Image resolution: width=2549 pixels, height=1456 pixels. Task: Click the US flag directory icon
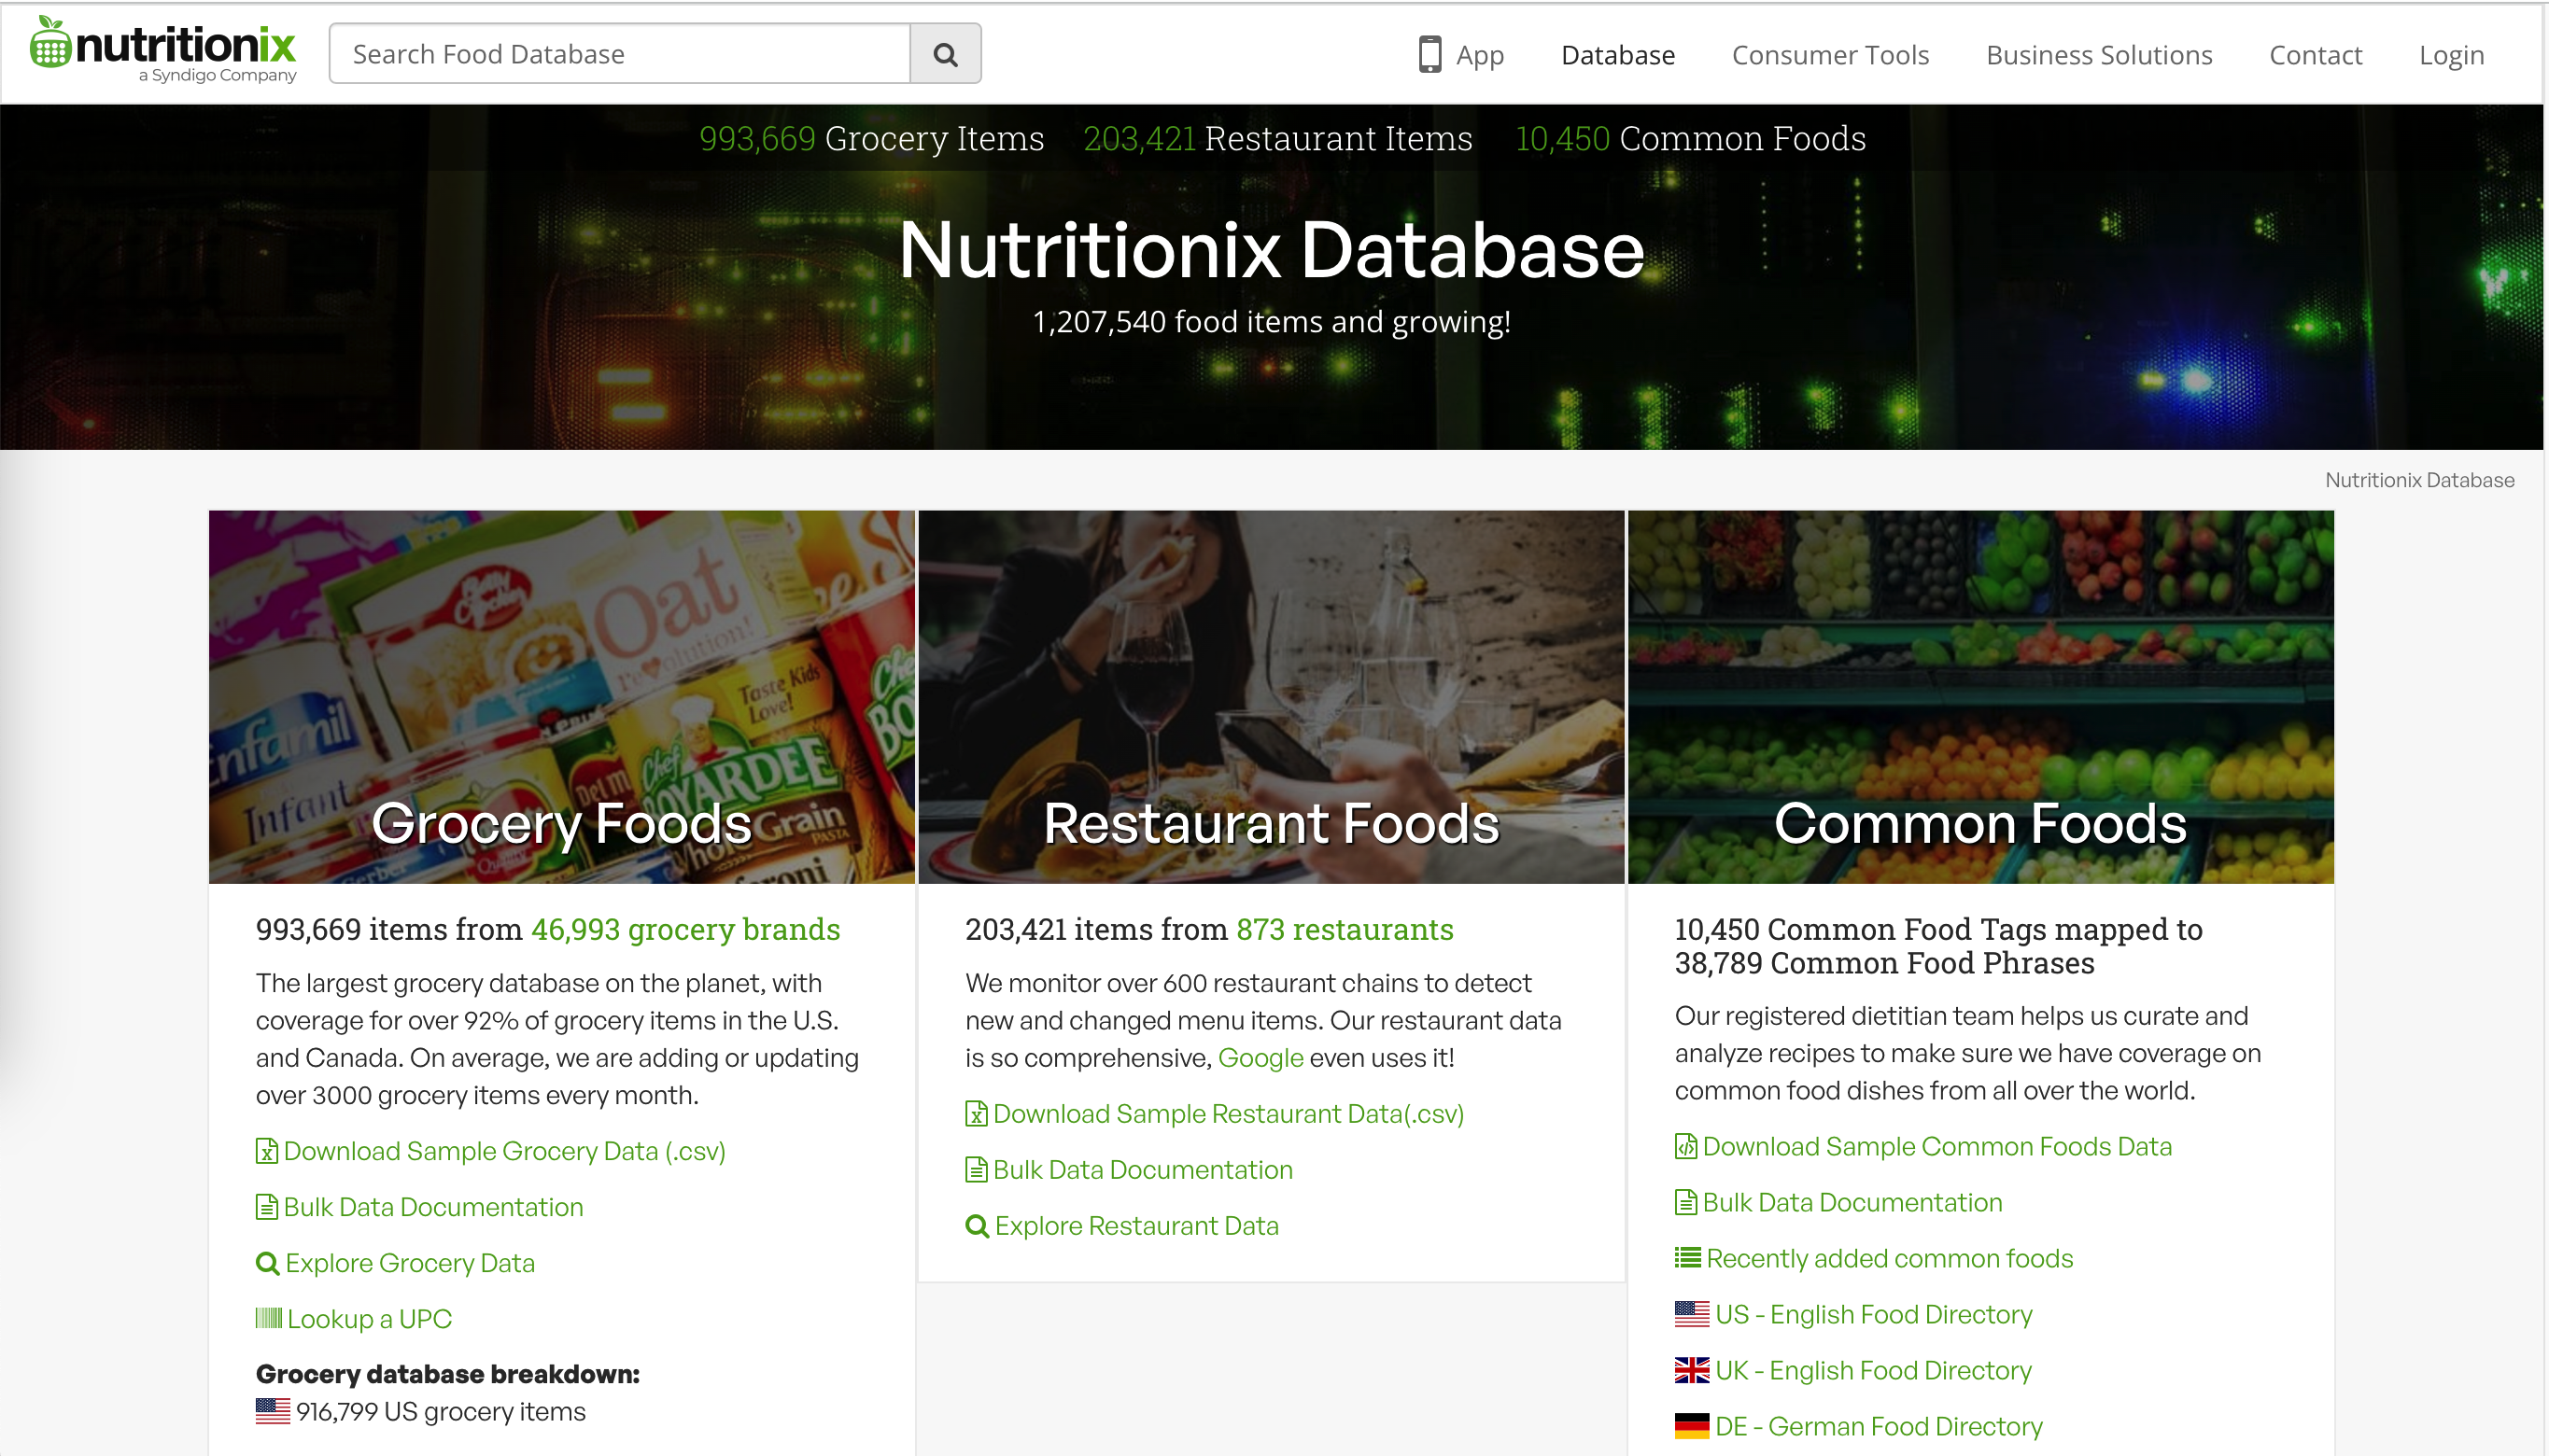pyautogui.click(x=1691, y=1314)
